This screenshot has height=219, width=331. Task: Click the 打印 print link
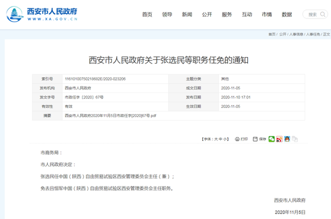[x=241, y=139]
